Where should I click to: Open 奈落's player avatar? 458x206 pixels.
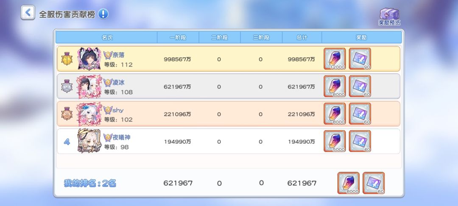click(x=89, y=58)
